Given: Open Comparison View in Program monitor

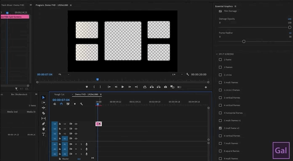Looking at the screenshot, I should click(x=172, y=87).
